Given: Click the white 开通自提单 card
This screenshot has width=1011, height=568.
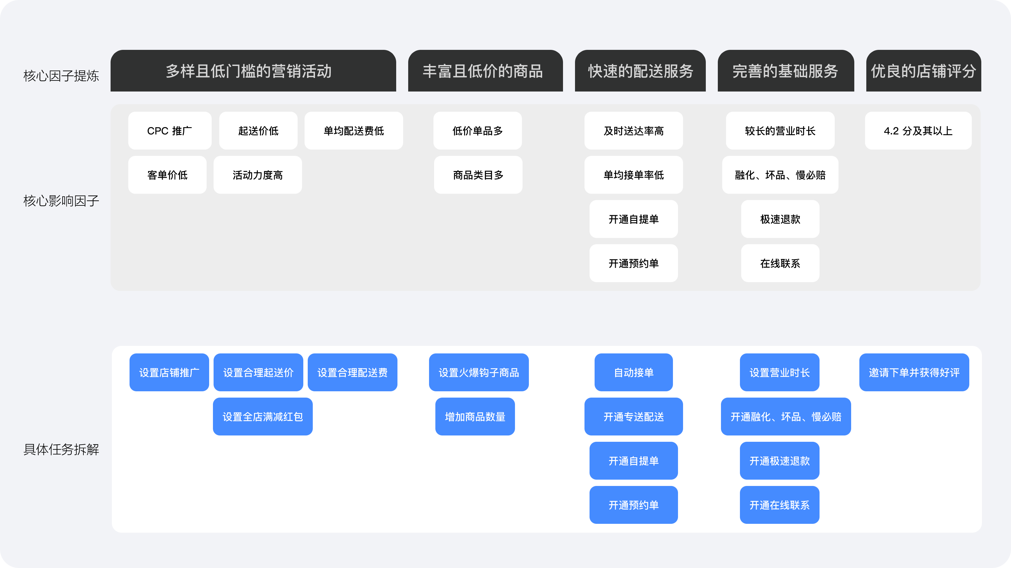Looking at the screenshot, I should point(633,219).
